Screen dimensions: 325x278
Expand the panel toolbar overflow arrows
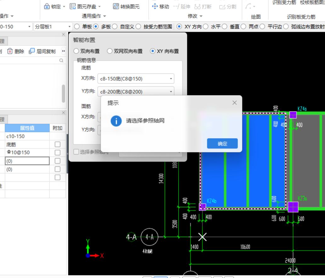tap(63, 51)
